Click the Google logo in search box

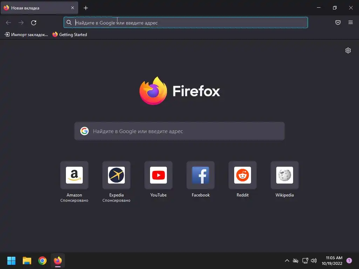click(84, 131)
